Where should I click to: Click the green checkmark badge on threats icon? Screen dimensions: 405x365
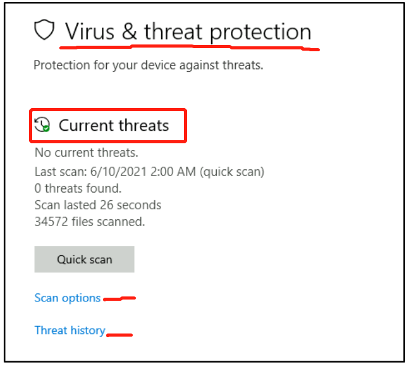[46, 129]
